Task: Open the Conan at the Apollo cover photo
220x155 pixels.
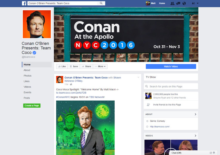Action: coord(126,35)
